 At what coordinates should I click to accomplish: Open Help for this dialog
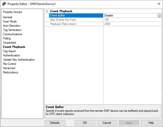[151, 123]
